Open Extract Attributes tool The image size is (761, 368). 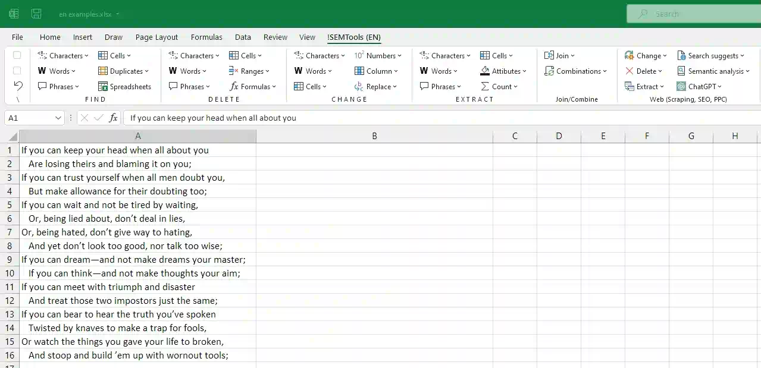503,71
